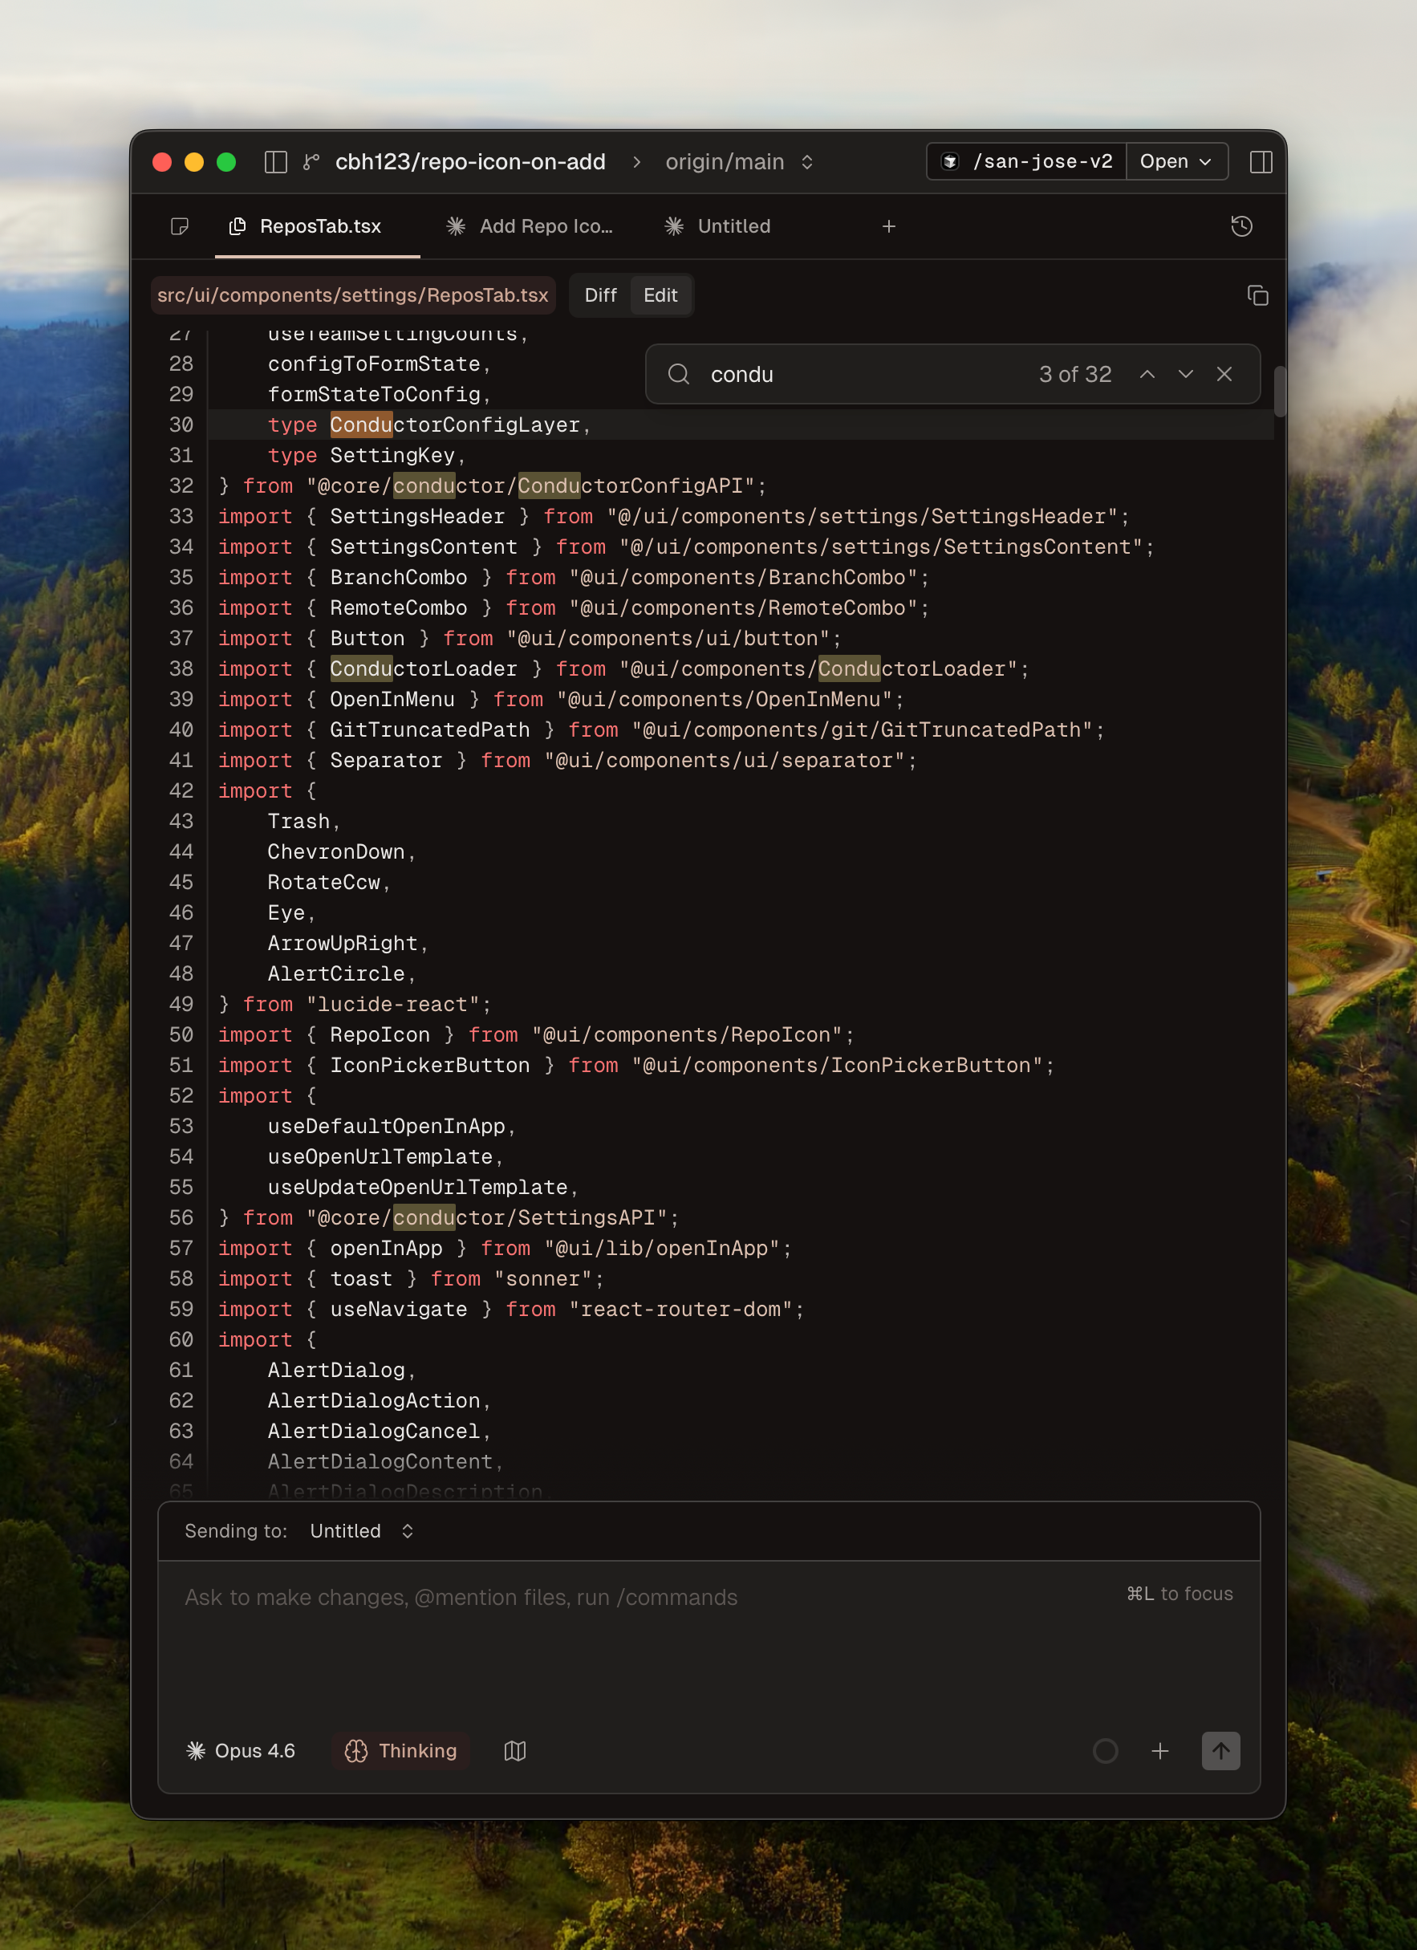Copy file contents with the copy icon

1257,296
